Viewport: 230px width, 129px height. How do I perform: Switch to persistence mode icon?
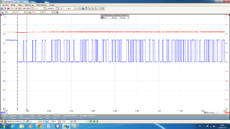[x=5, y=9]
